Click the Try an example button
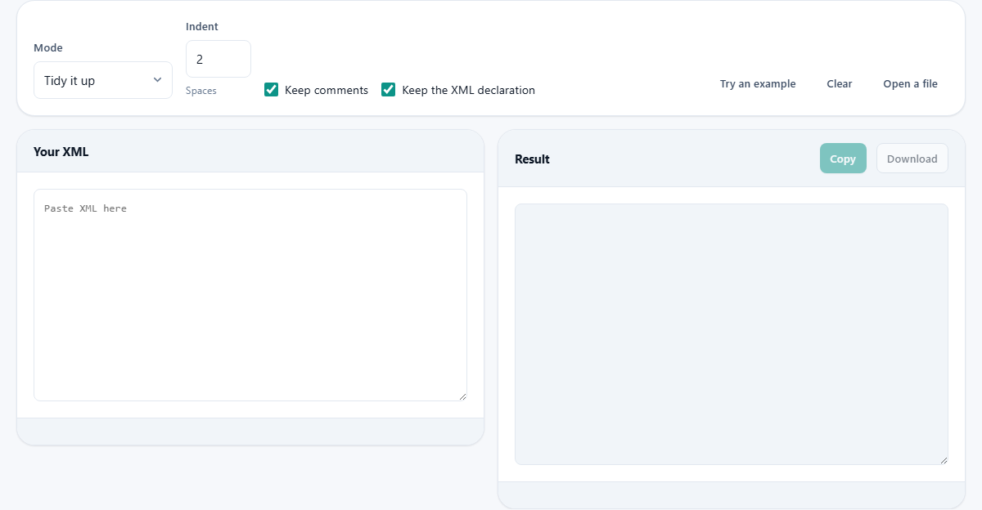Screen dimensions: 982x510 [758, 83]
